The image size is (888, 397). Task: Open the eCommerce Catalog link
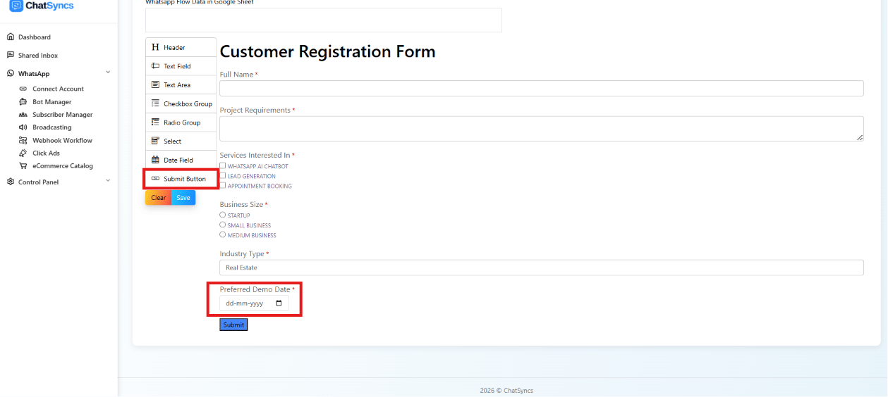[63, 166]
